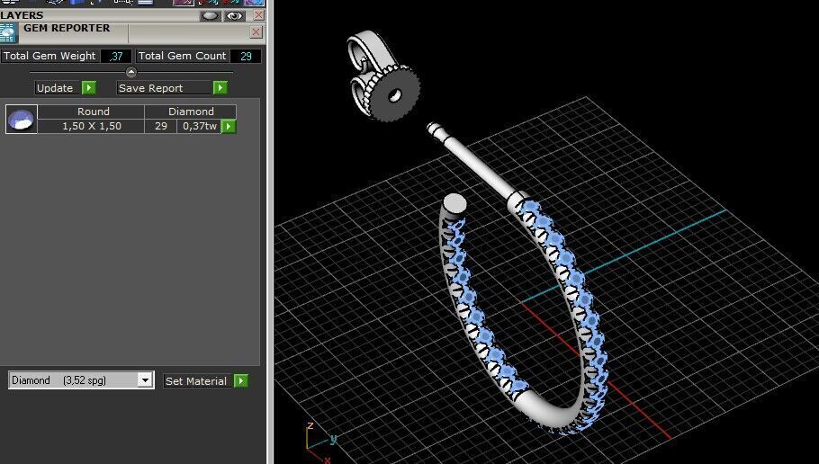Toggle the eye visibility icon in LAYERS header
Viewport: 819px width, 464px height.
click(x=235, y=15)
